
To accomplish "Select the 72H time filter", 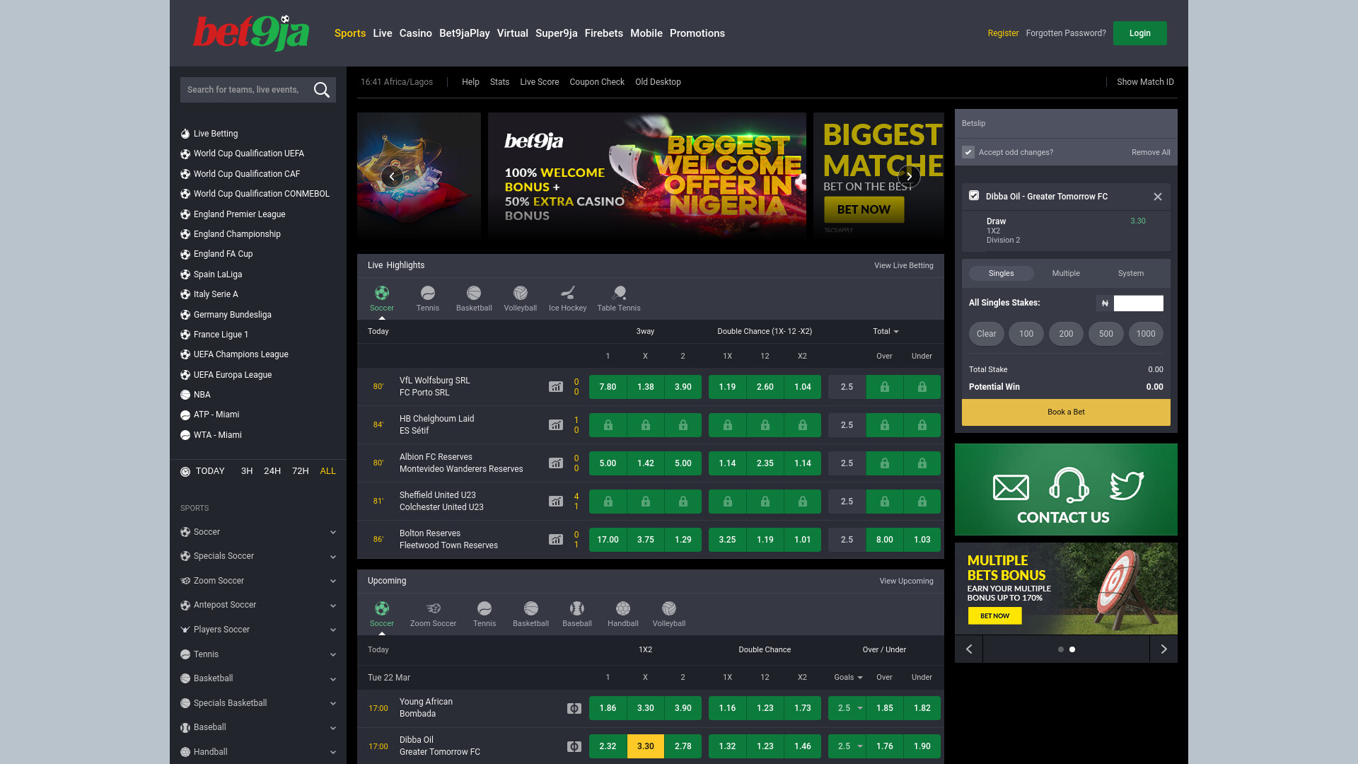I will (301, 471).
